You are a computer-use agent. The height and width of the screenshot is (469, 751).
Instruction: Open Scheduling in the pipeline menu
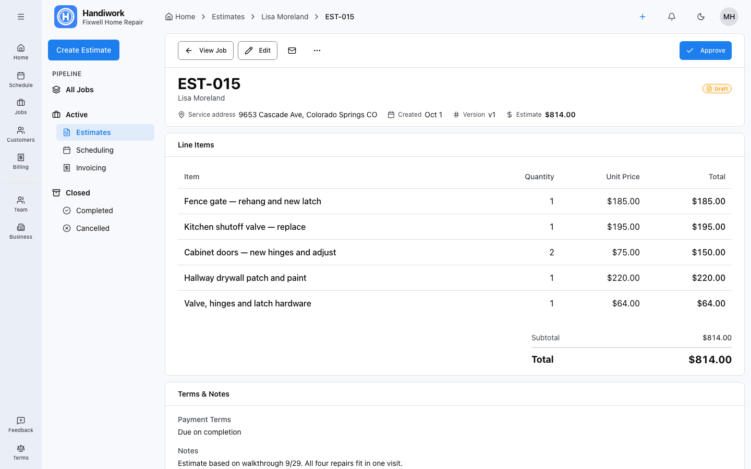coord(105,150)
